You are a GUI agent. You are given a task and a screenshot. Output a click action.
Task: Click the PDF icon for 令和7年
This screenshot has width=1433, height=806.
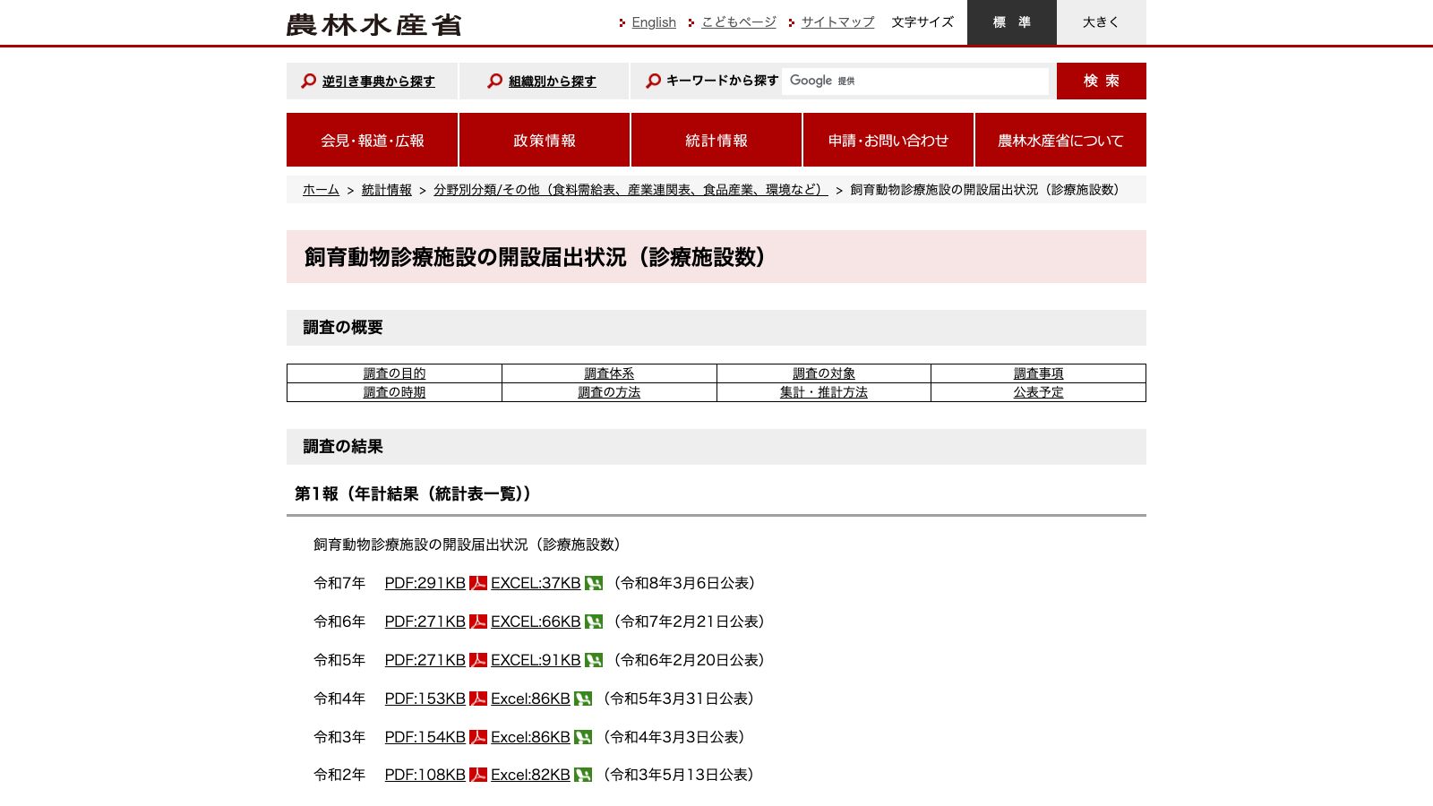478,583
